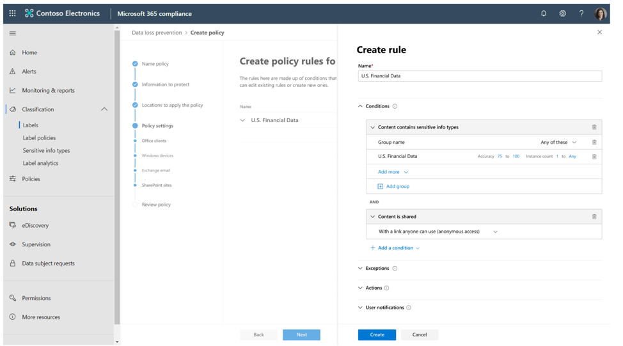Go to eDiscovery solution
The height and width of the screenshot is (346, 623).
coord(35,226)
